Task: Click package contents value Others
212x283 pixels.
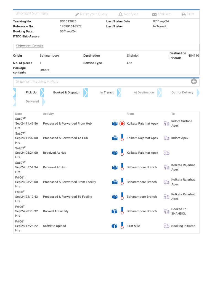Action: click(44, 70)
